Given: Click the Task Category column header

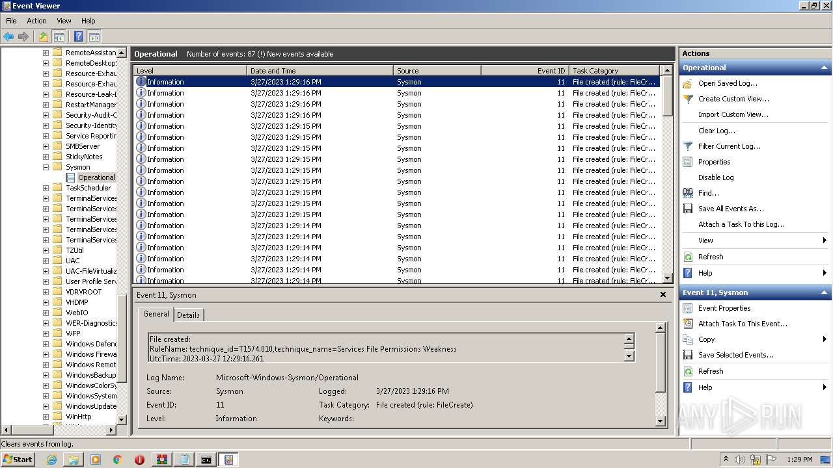Looking at the screenshot, I should tap(615, 70).
